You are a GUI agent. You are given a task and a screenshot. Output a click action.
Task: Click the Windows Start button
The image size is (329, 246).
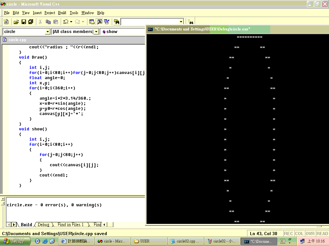click(x=15, y=241)
